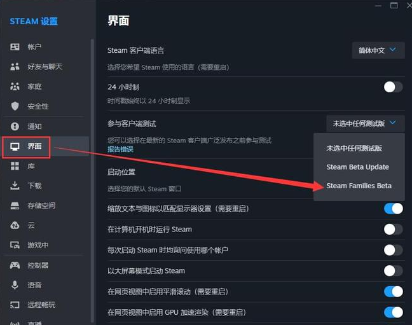Click the family (家庭) group icon
Image resolution: width=412 pixels, height=325 pixels.
[15, 86]
